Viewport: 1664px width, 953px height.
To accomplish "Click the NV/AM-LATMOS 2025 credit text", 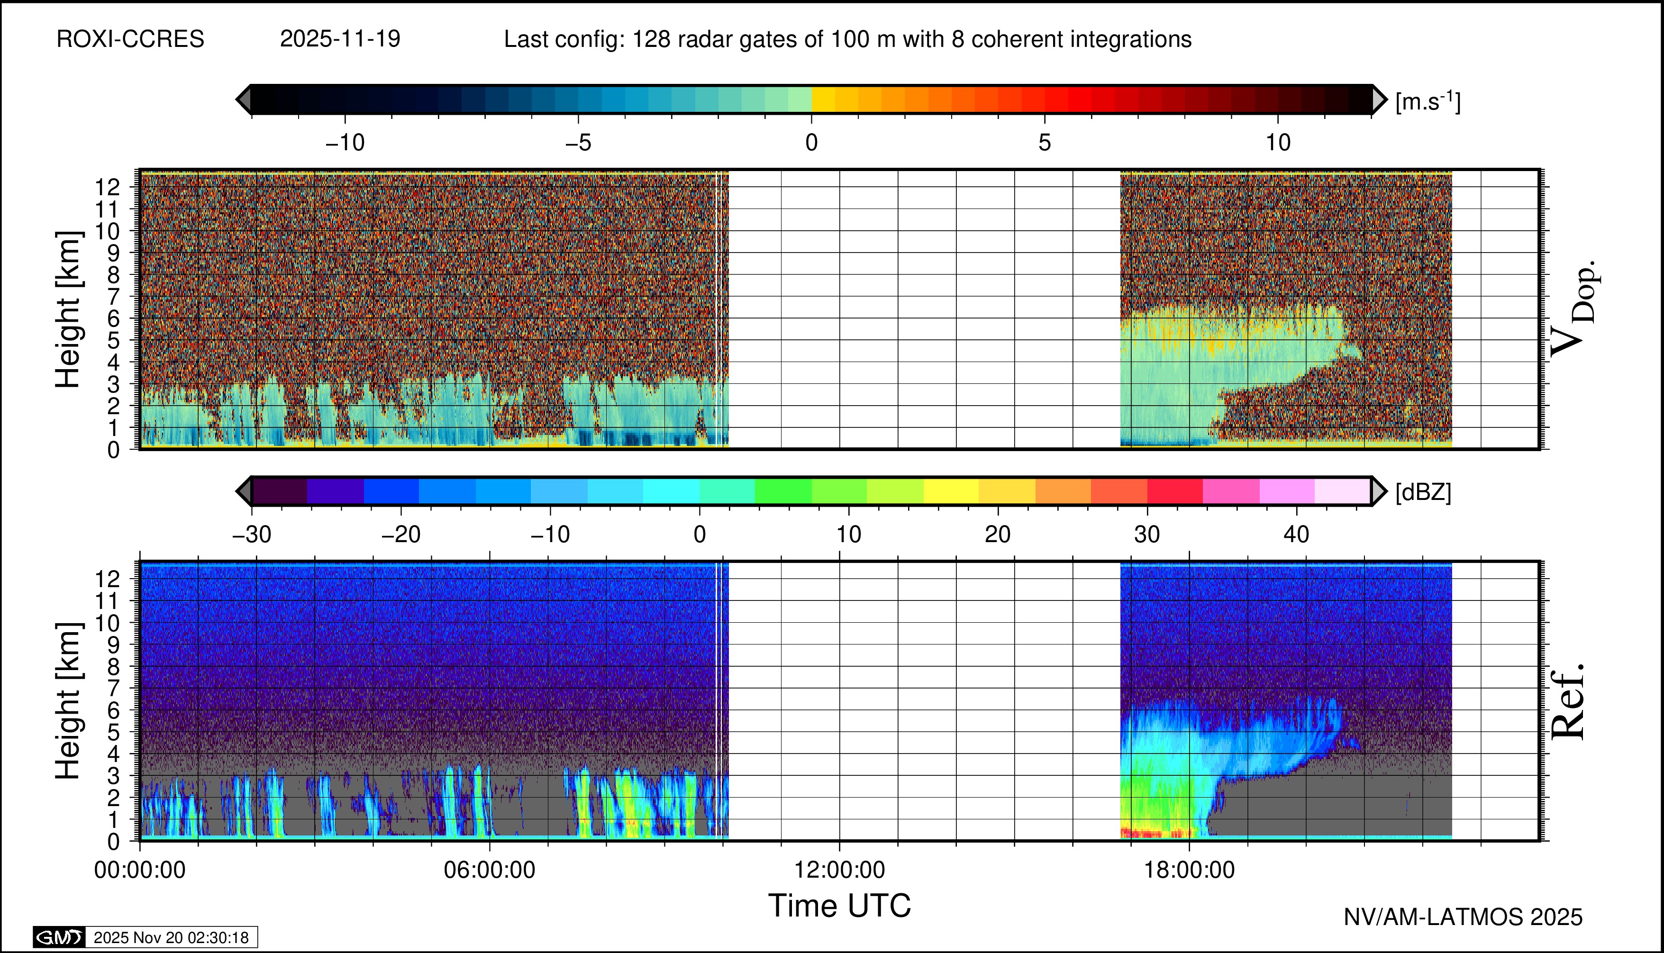I will click(1463, 917).
